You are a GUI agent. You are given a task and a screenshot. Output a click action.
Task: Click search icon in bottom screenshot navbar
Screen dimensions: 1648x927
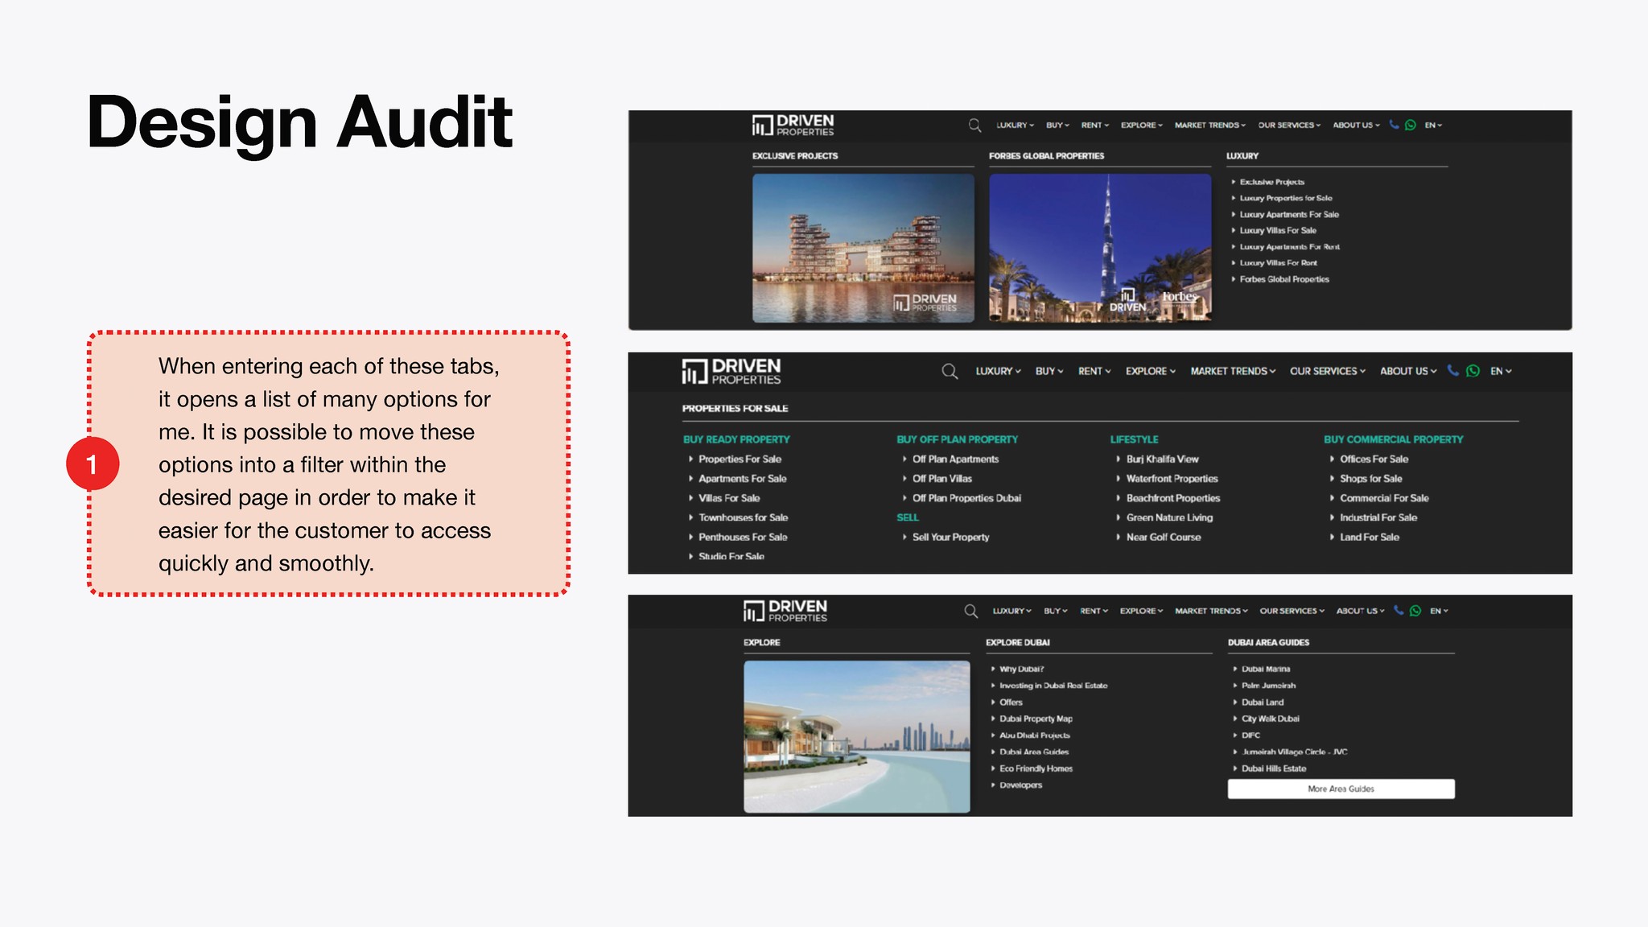coord(971,611)
